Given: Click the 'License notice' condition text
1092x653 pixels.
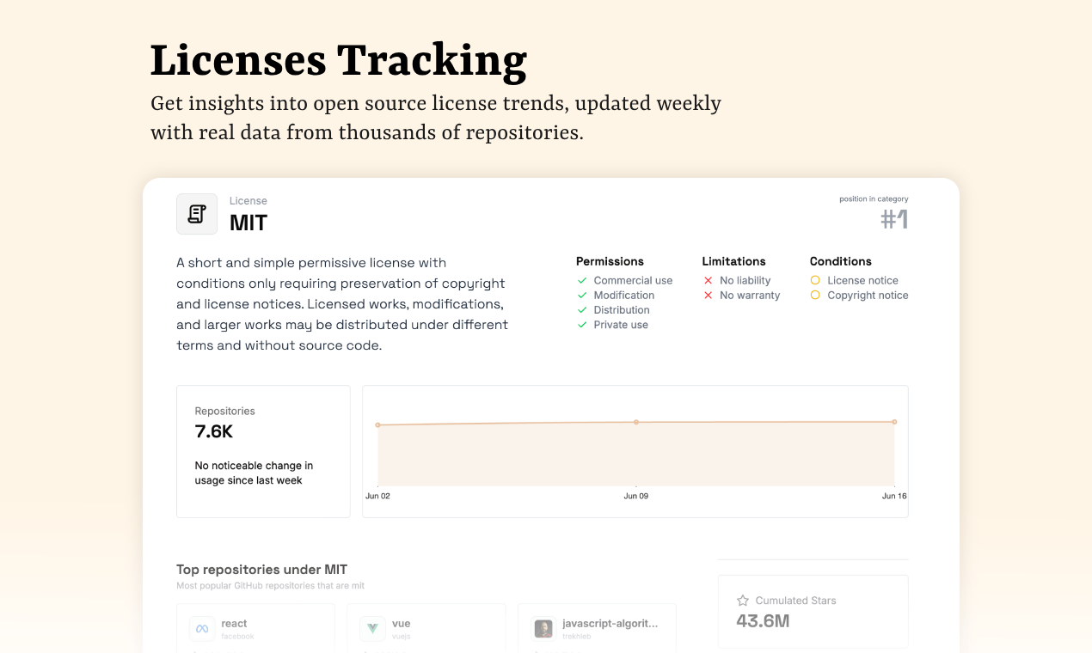Looking at the screenshot, I should click(x=862, y=280).
